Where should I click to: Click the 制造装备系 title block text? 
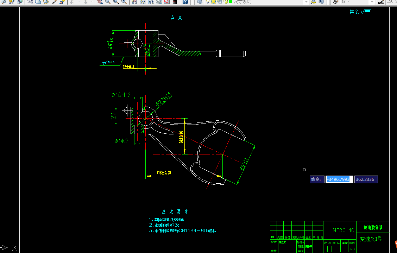pyautogui.click(x=373, y=227)
